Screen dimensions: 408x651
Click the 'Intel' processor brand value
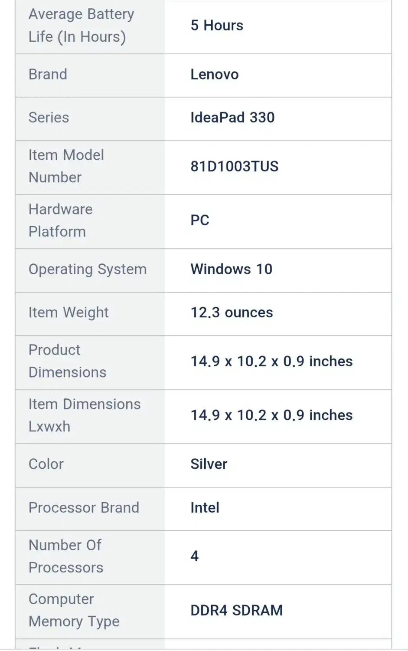coord(205,508)
